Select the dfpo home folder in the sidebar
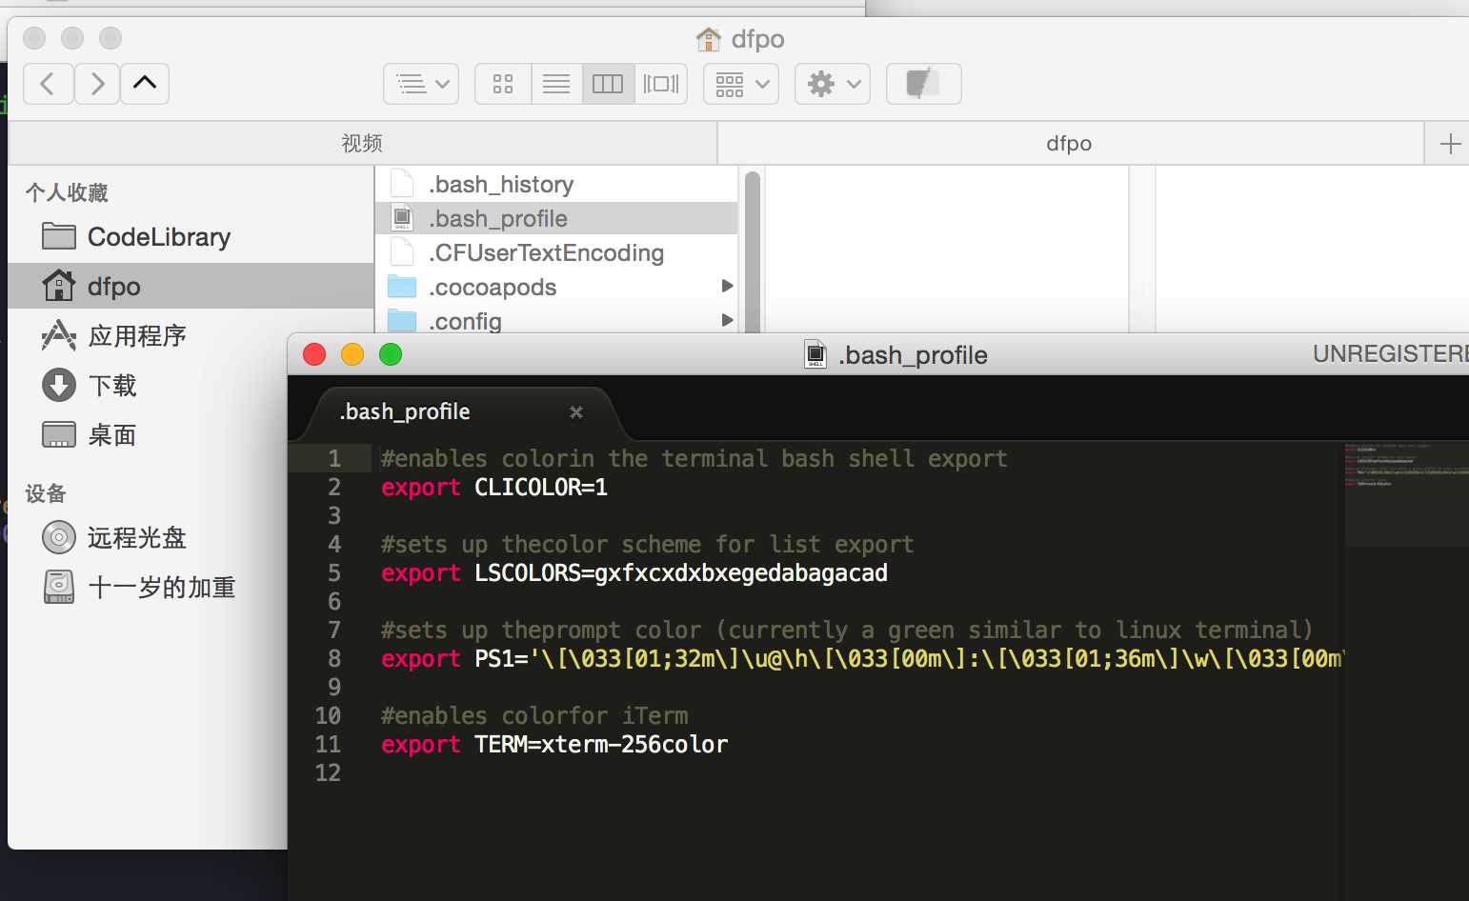This screenshot has height=901, width=1469. click(191, 286)
